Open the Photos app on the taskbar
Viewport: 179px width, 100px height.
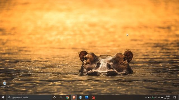87,97
